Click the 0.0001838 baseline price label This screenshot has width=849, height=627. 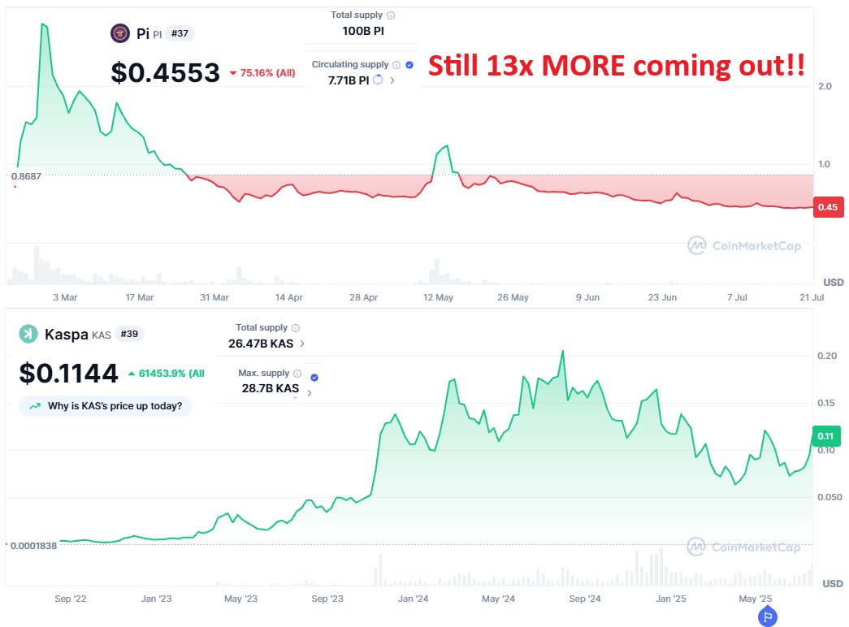(33, 546)
